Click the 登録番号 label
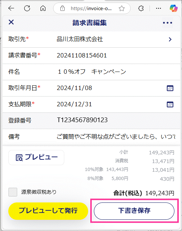Screen dimensions: 182x231 (x=20, y=120)
